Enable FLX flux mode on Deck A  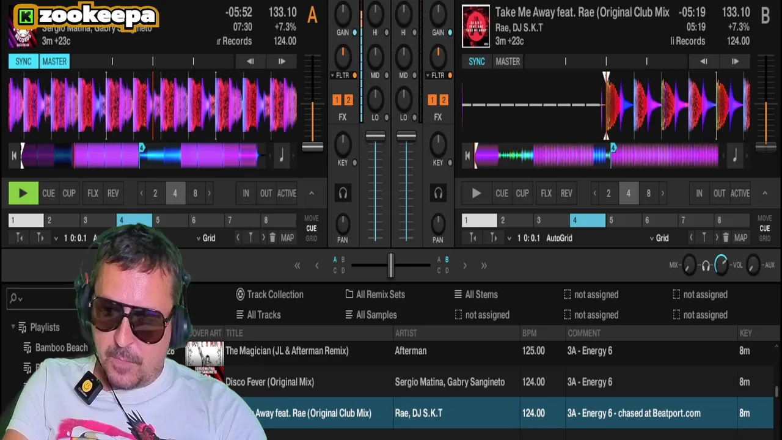pos(93,193)
